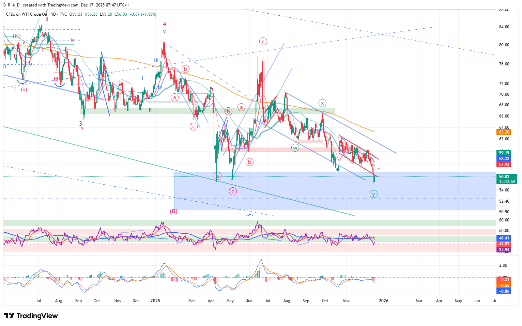Click the circled y wave label
The image size is (522, 326).
373,194
